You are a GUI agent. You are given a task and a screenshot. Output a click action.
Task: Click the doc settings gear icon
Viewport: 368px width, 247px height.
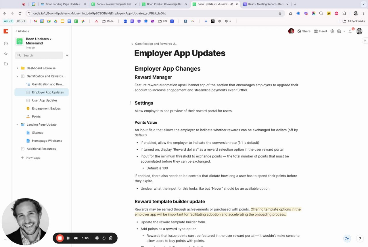click(x=332, y=31)
